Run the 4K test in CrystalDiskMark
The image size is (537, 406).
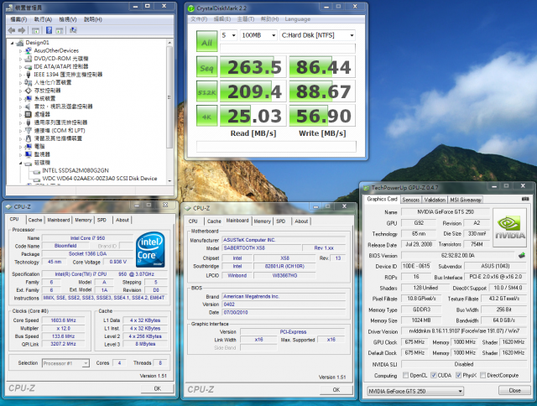pyautogui.click(x=207, y=116)
